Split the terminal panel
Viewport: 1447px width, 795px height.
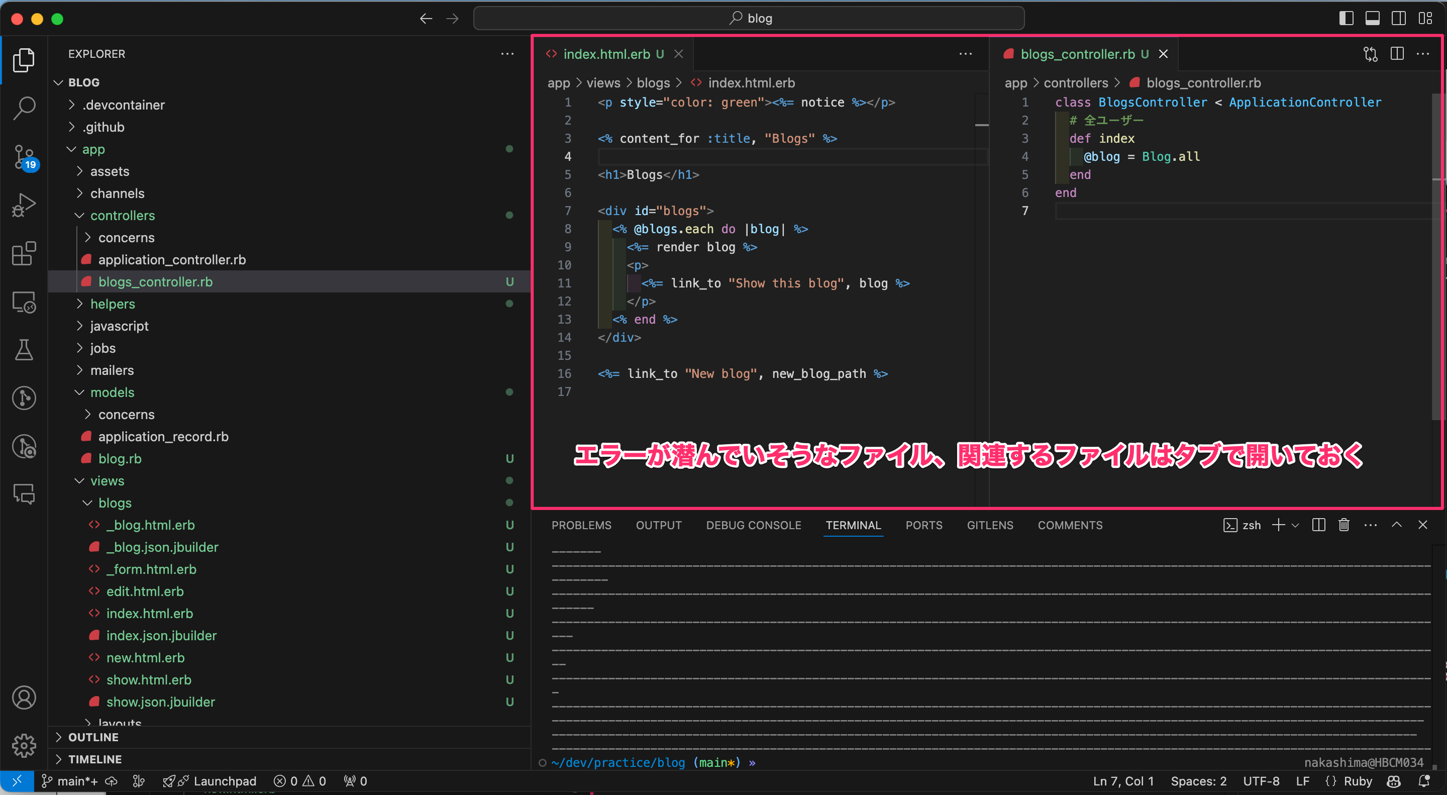pos(1318,525)
